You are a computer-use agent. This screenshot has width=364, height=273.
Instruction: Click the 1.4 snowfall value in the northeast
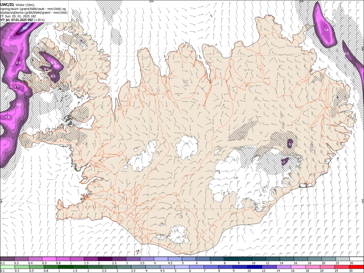(326, 30)
